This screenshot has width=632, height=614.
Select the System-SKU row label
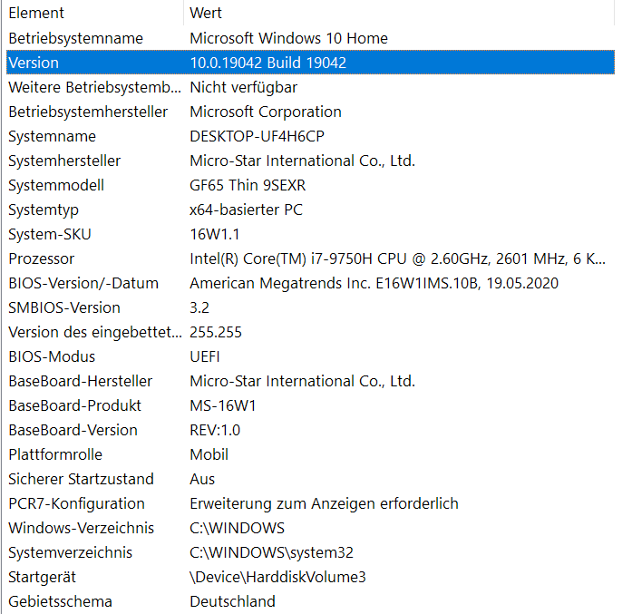coord(50,234)
